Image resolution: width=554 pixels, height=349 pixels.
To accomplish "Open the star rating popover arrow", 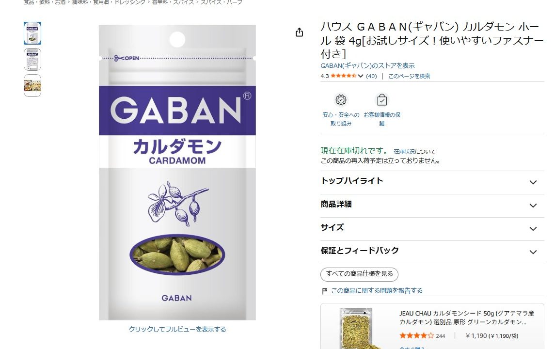I will point(361,76).
